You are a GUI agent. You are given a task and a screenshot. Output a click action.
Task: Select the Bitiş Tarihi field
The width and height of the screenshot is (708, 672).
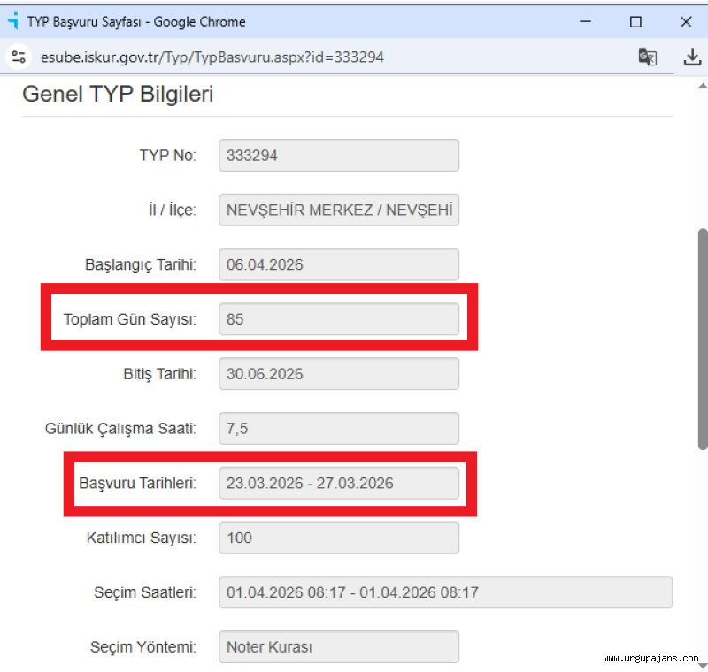(339, 374)
